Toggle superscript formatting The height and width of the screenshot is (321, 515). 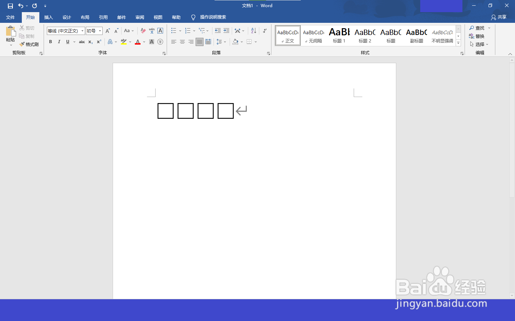pyautogui.click(x=99, y=42)
